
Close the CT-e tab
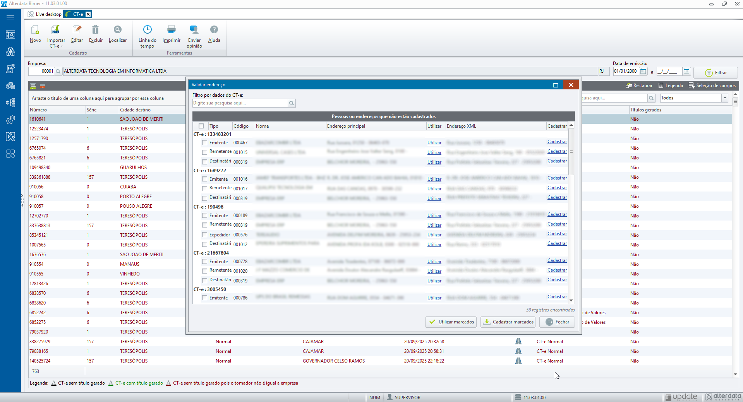[x=88, y=14]
